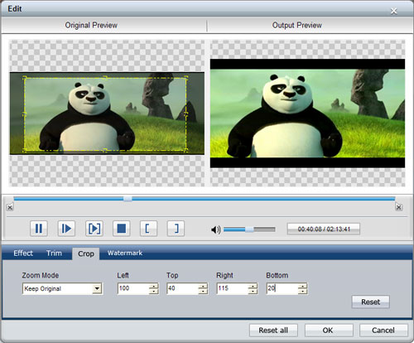The image size is (414, 343).
Task: Click the play button with bar
Action: (x=66, y=229)
